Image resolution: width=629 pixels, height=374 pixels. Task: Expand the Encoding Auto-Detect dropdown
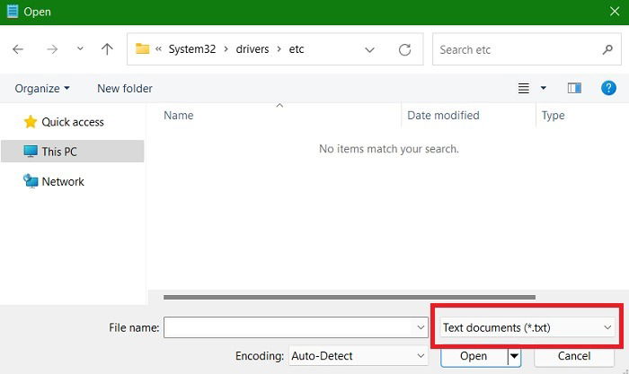[x=358, y=356]
